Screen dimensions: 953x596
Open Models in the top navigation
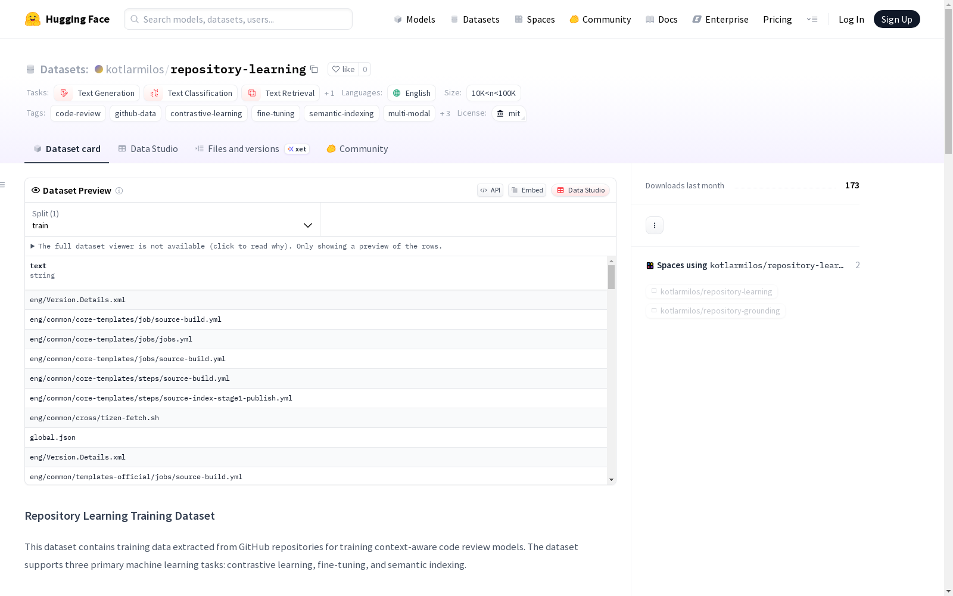pyautogui.click(x=415, y=19)
